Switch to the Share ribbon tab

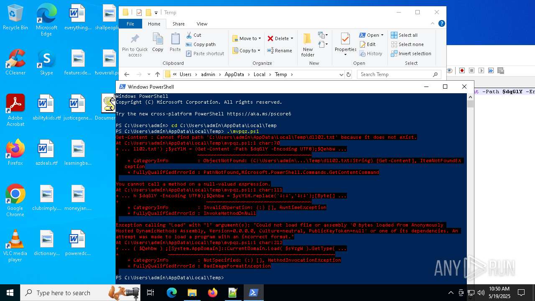coord(178,24)
